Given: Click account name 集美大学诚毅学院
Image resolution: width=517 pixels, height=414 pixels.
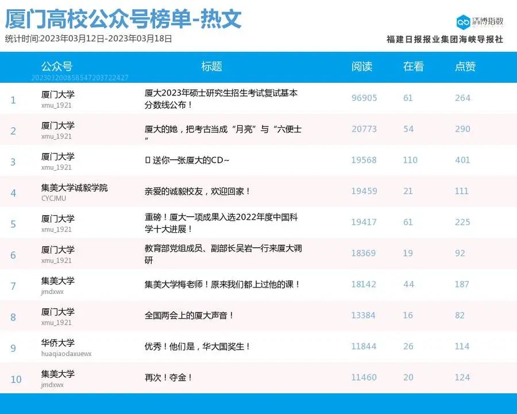Looking at the screenshot, I should [x=75, y=188].
